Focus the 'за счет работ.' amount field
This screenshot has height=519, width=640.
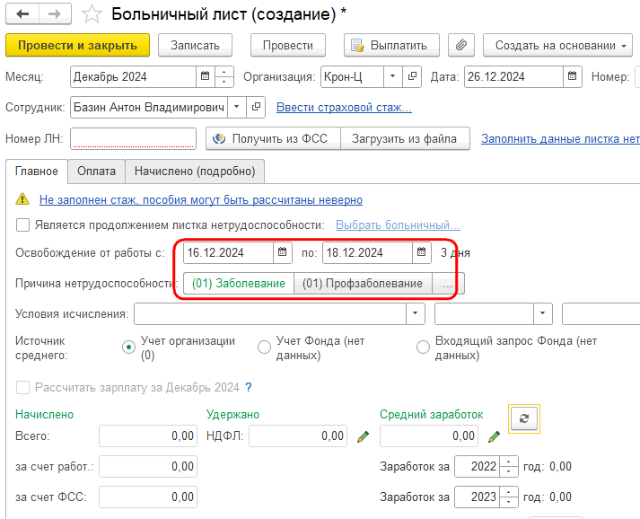click(x=148, y=466)
